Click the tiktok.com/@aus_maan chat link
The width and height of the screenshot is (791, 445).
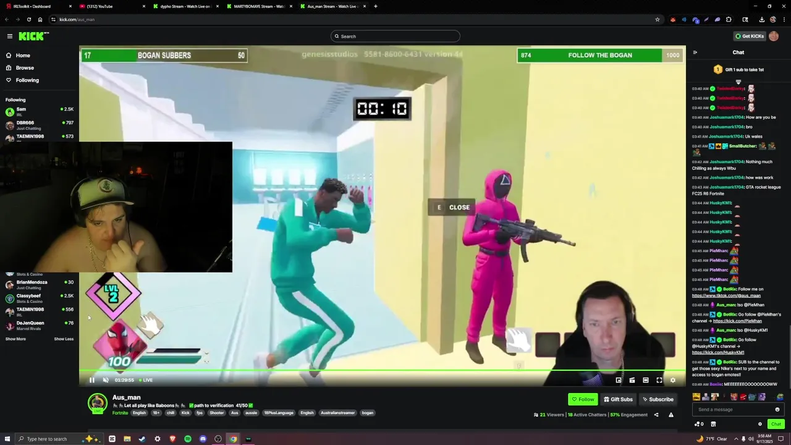tap(726, 295)
